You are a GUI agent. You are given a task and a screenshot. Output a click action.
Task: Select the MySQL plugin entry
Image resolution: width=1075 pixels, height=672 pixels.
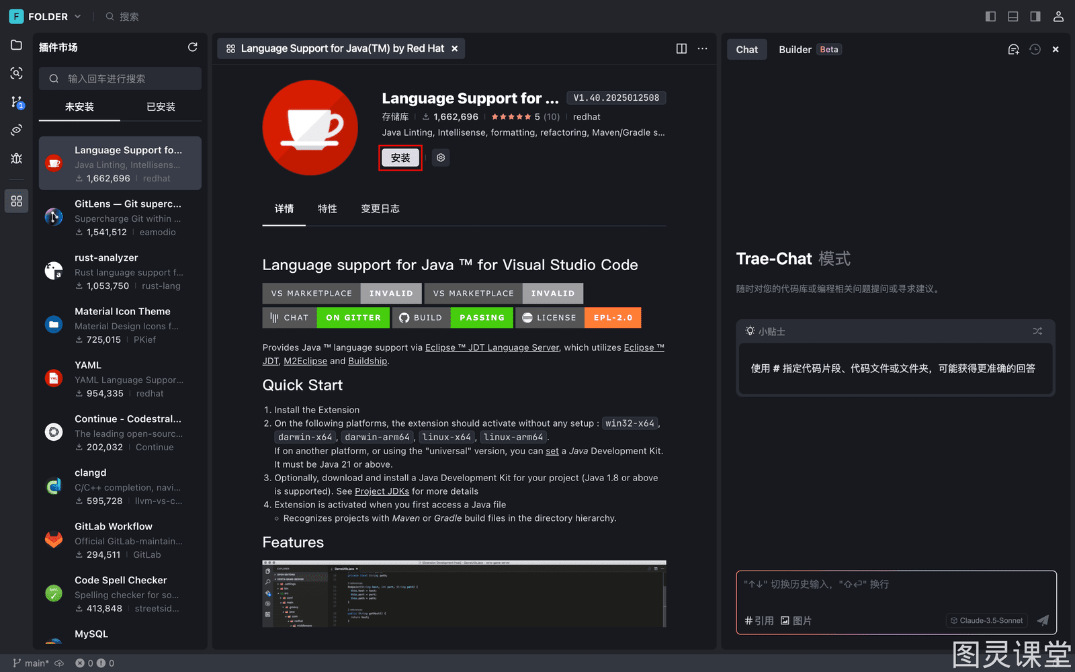120,634
